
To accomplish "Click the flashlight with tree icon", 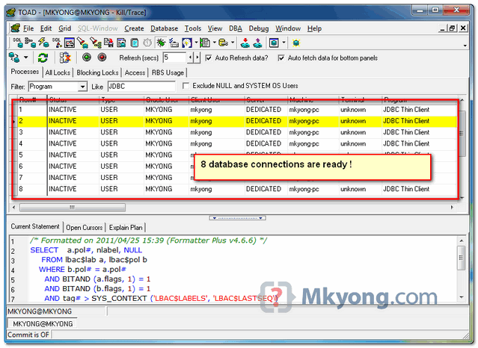I will pos(96,43).
